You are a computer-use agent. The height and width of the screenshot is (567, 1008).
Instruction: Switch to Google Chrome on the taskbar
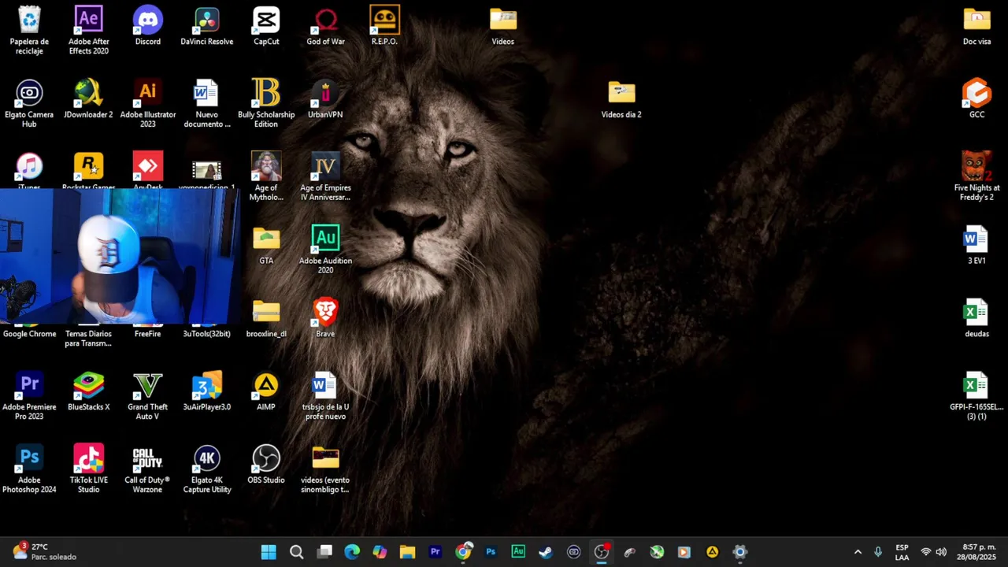click(x=463, y=552)
